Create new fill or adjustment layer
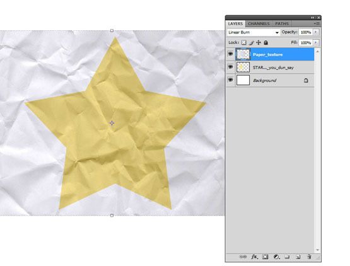The height and width of the screenshot is (266, 350). coord(276,257)
